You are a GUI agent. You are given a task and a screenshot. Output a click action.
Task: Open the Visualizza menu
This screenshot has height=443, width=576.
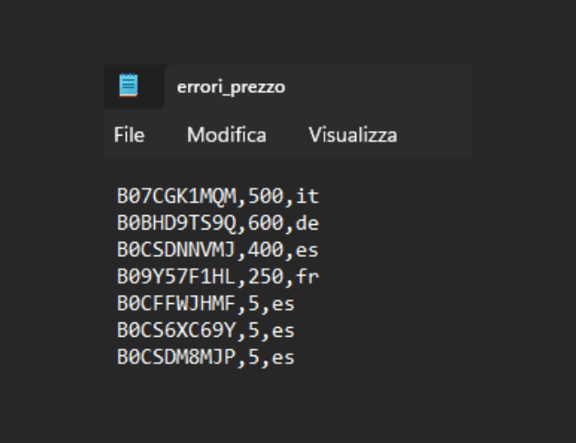(353, 135)
